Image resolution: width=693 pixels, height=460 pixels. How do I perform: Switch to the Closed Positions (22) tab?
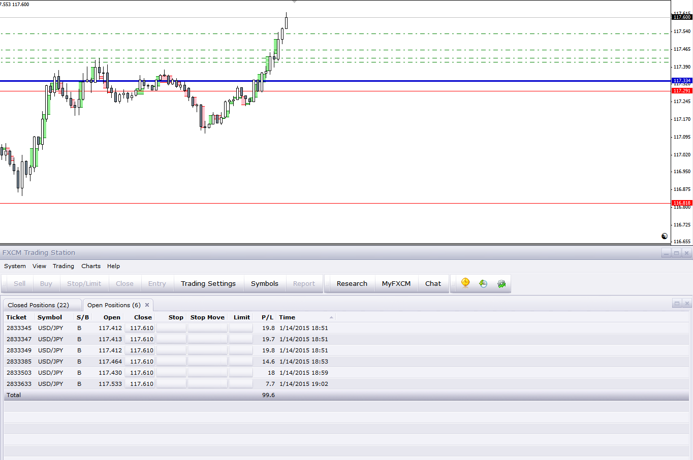coord(43,305)
